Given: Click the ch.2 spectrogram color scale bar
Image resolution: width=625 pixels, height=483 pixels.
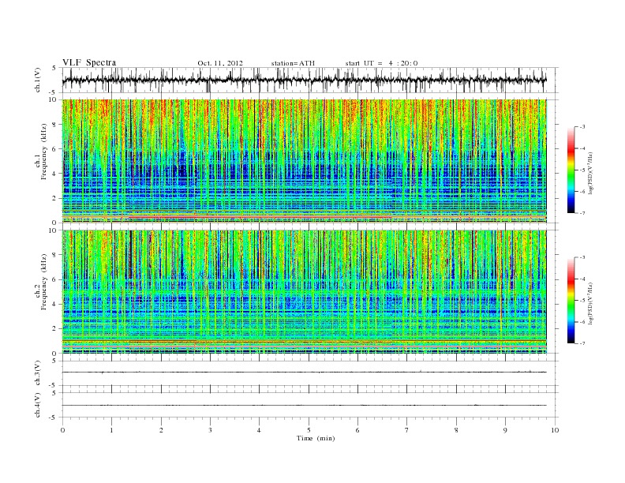Looking at the screenshot, I should pyautogui.click(x=571, y=300).
